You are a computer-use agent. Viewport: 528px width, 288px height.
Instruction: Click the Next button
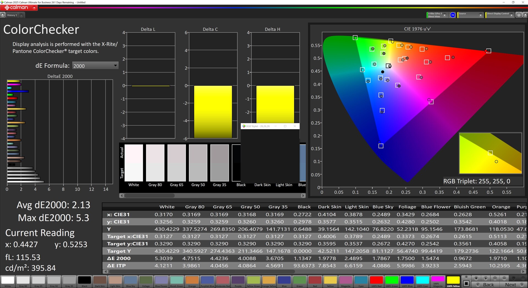click(510, 285)
